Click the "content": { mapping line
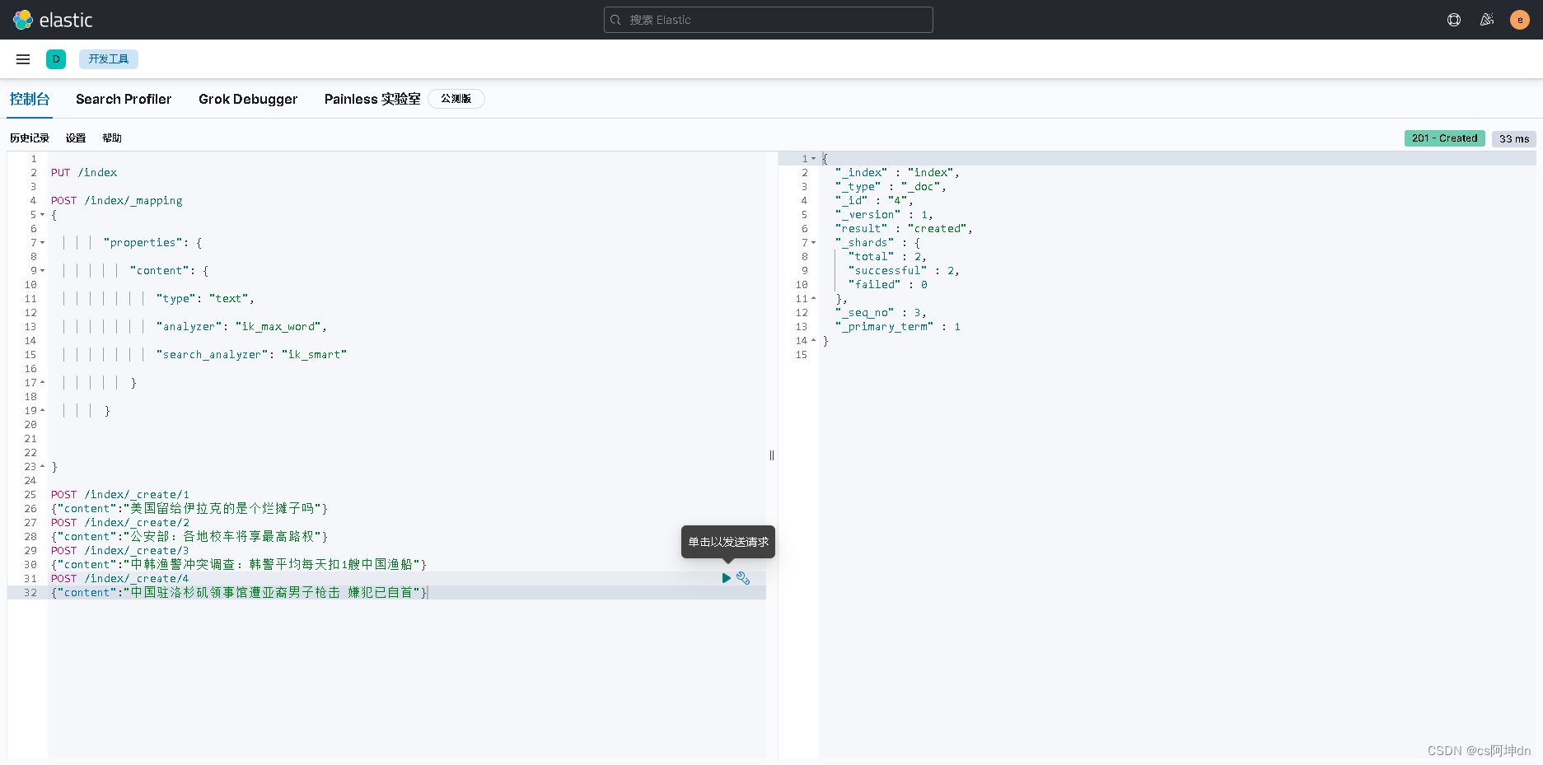The image size is (1543, 765). 169,271
